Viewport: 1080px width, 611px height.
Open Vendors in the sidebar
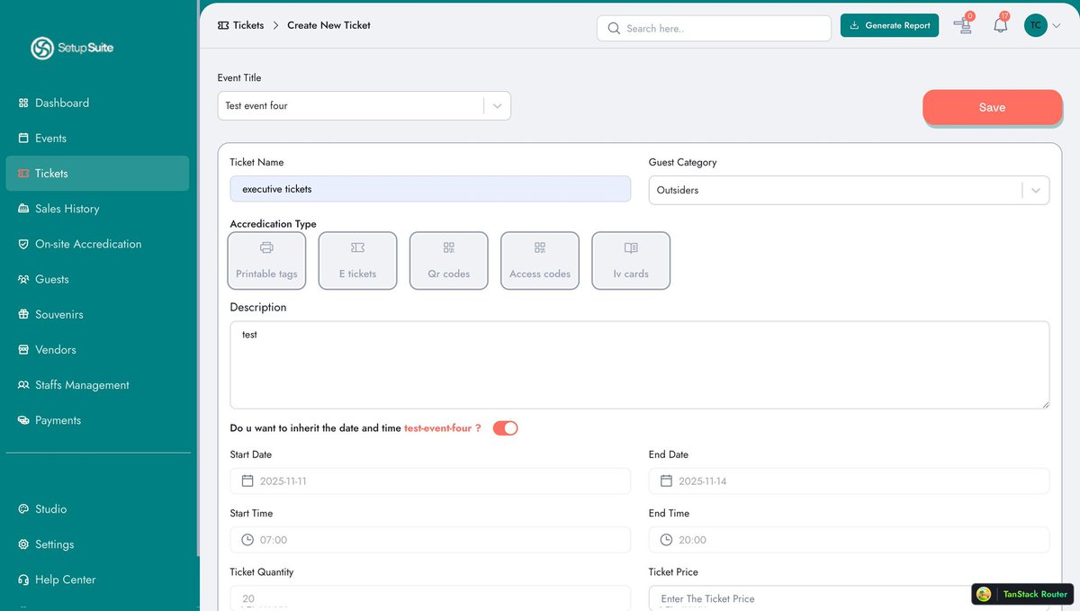tap(97, 350)
